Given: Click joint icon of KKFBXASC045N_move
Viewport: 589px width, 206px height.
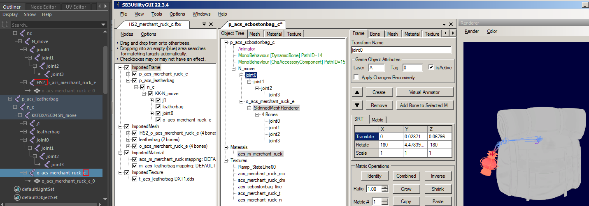Looking at the screenshot, I should (27, 115).
